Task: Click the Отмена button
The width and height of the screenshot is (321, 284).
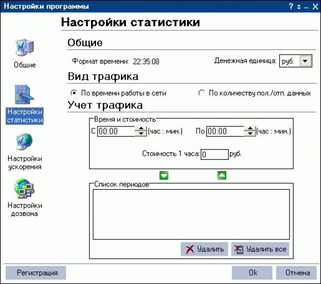Action: click(x=296, y=273)
